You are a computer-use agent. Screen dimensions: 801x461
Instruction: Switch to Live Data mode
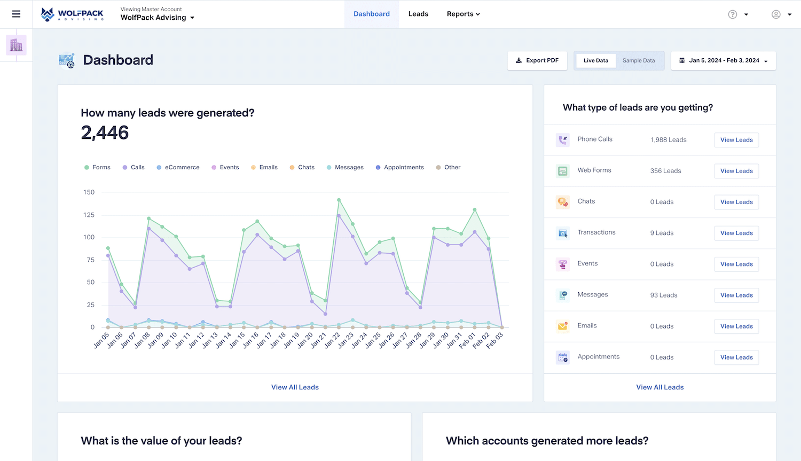point(596,61)
